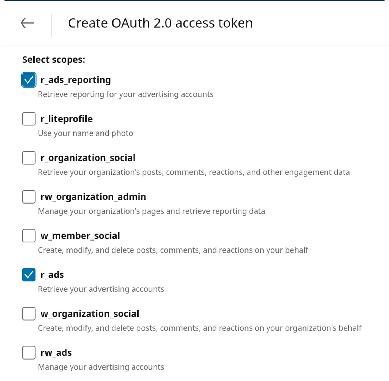This screenshot has width=389, height=381.
Task: Click the 'Select scopes:' heading
Action: click(54, 60)
